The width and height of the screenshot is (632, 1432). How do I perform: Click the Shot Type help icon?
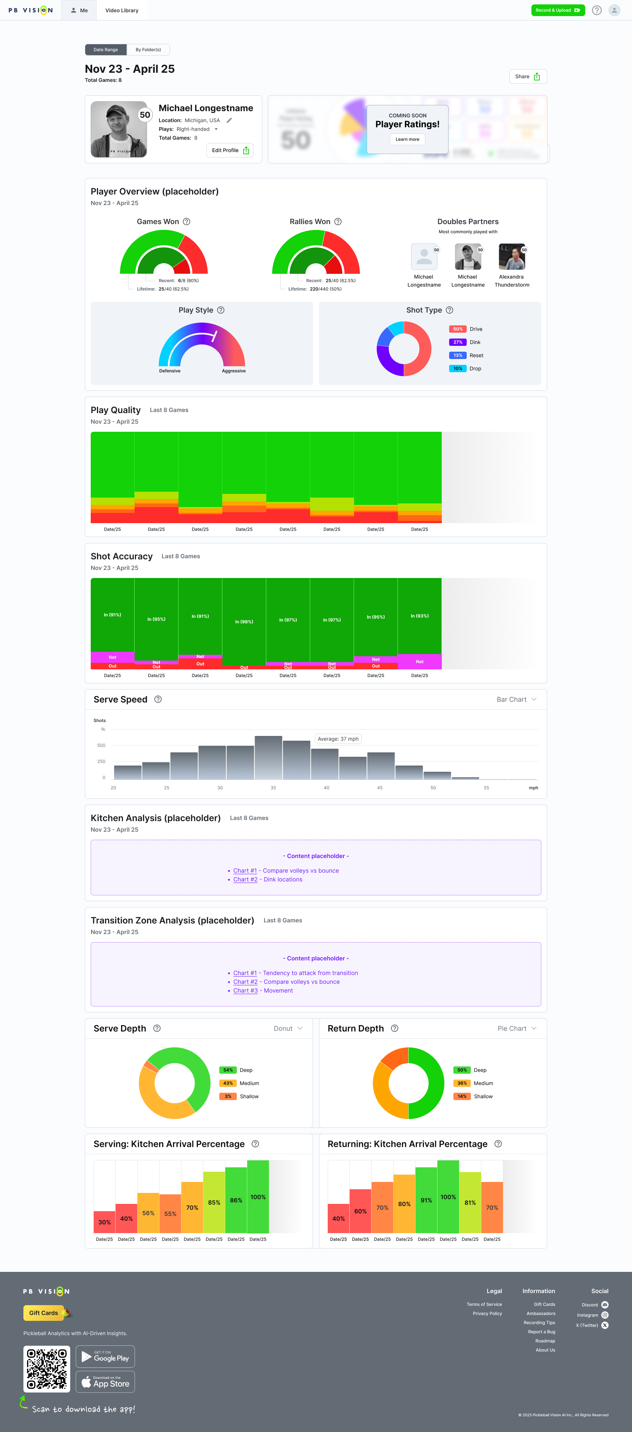click(x=449, y=310)
